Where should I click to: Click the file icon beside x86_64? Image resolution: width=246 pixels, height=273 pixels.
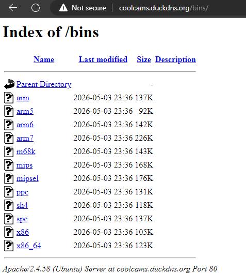tap(9, 246)
